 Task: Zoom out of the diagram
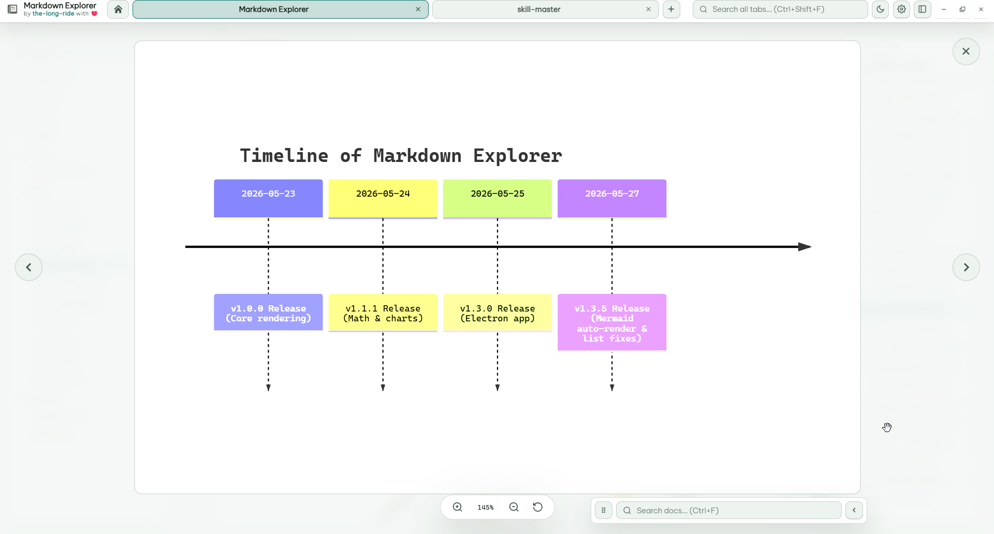[x=514, y=507]
